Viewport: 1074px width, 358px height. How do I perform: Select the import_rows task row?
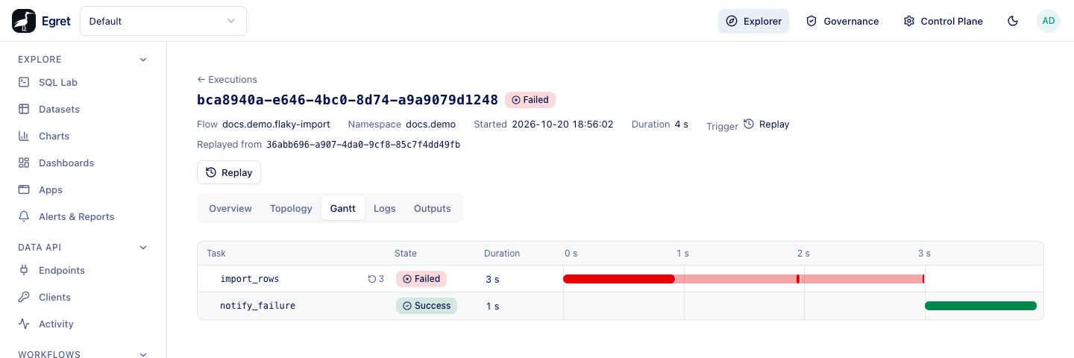(x=621, y=279)
